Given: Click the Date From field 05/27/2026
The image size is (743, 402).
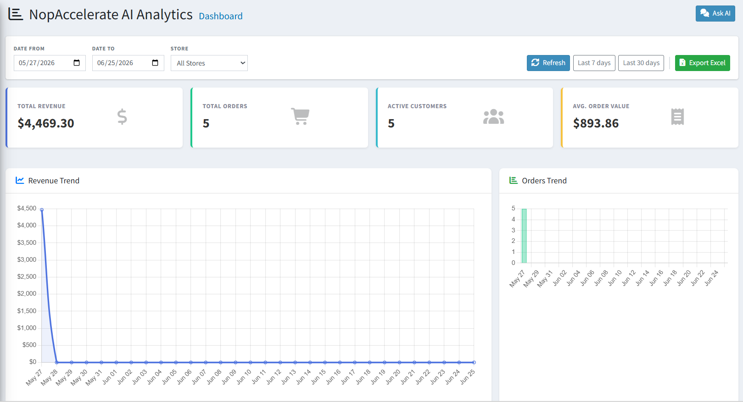Looking at the screenshot, I should pyautogui.click(x=50, y=63).
